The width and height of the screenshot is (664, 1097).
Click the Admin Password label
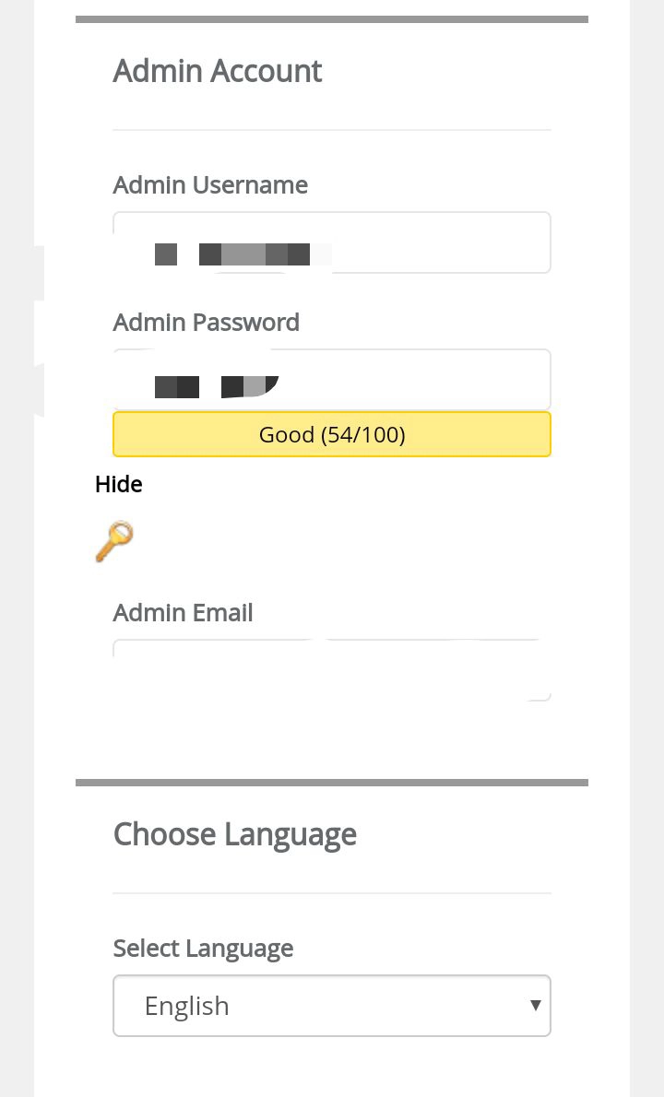(x=206, y=322)
